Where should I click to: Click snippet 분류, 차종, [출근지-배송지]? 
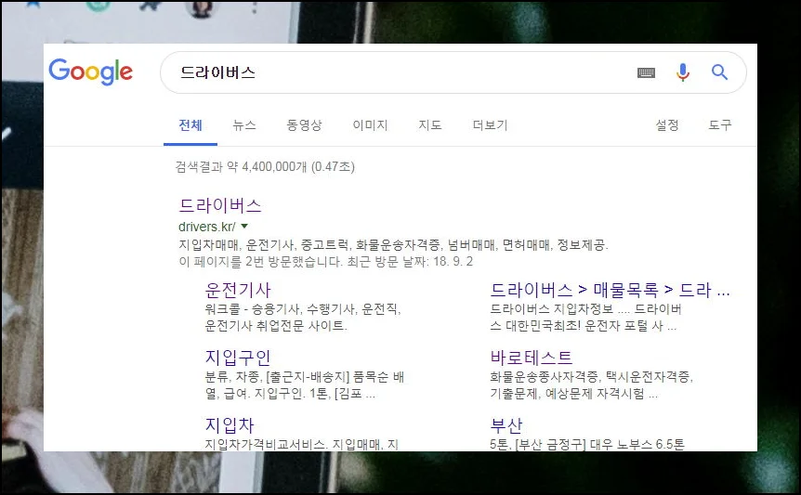[305, 377]
